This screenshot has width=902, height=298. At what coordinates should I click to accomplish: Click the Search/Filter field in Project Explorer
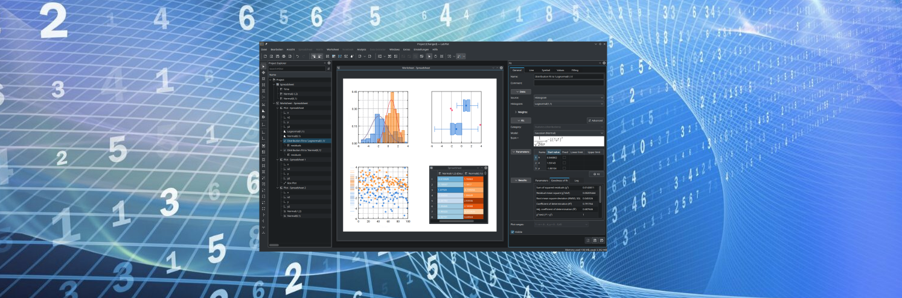(x=296, y=69)
